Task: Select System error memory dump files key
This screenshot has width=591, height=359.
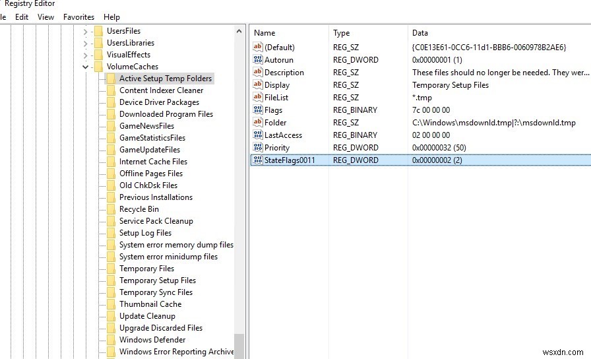Action: pyautogui.click(x=176, y=245)
